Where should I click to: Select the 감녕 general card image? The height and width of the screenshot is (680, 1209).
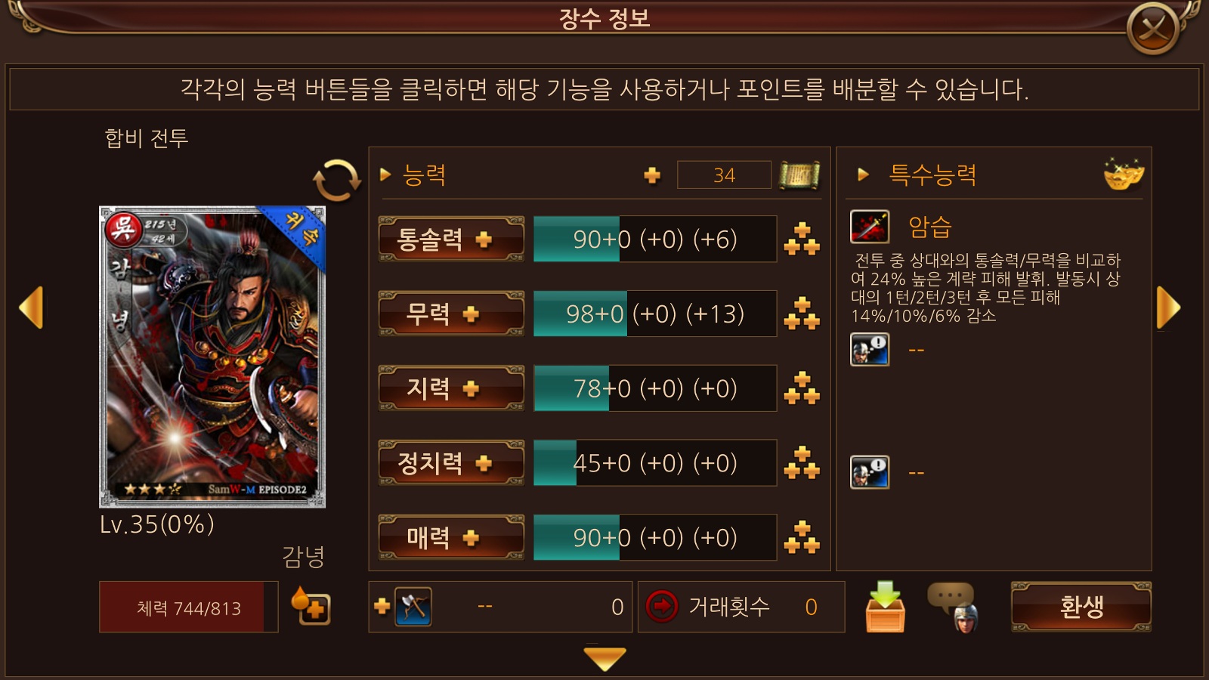coord(212,356)
